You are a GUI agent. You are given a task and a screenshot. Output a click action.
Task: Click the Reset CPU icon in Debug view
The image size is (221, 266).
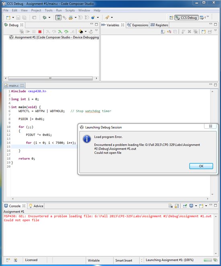81,32
